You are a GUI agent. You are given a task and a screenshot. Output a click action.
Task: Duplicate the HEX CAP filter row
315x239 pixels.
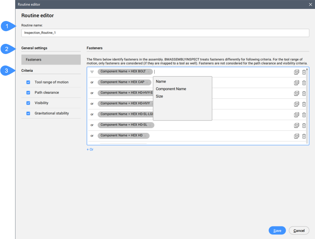pos(296,83)
